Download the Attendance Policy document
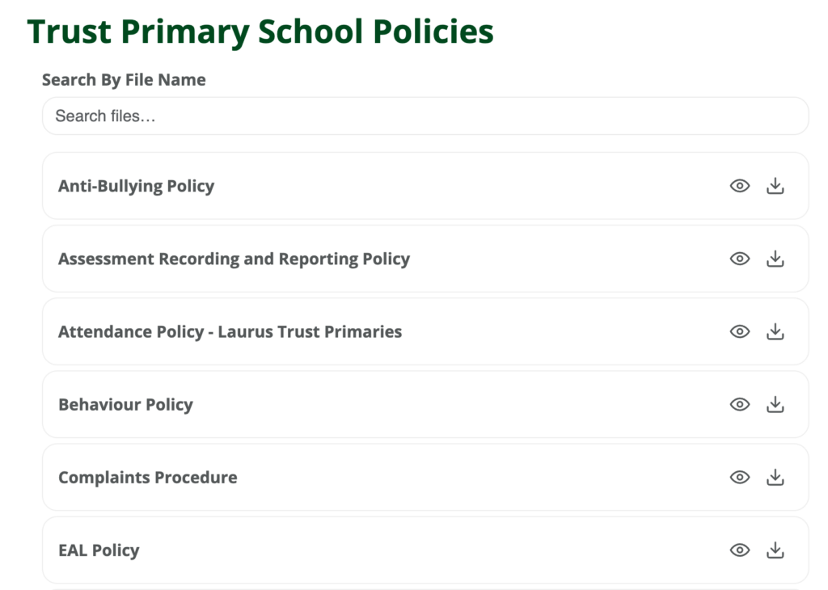Screen dimensions: 828x590 (x=775, y=331)
